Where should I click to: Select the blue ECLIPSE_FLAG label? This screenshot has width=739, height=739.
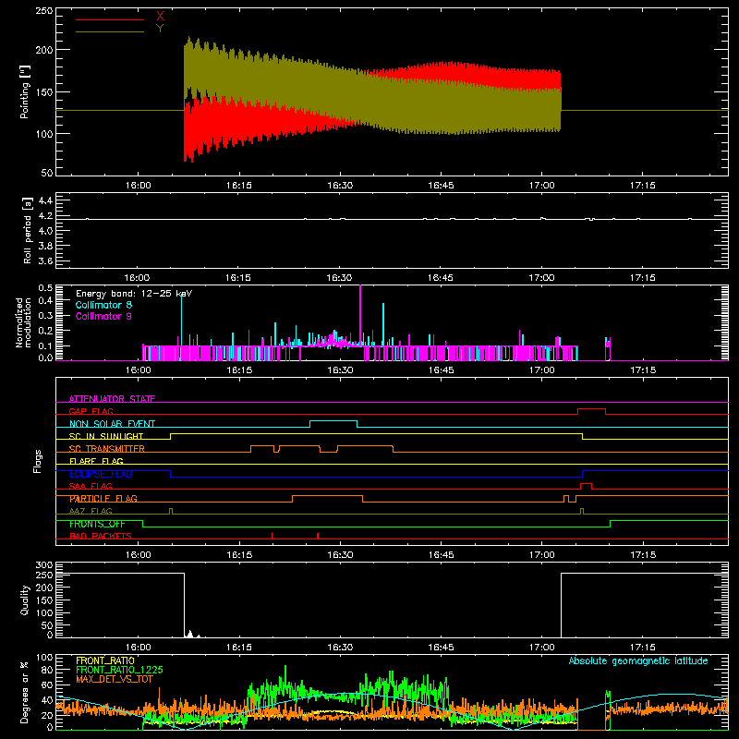(x=101, y=474)
